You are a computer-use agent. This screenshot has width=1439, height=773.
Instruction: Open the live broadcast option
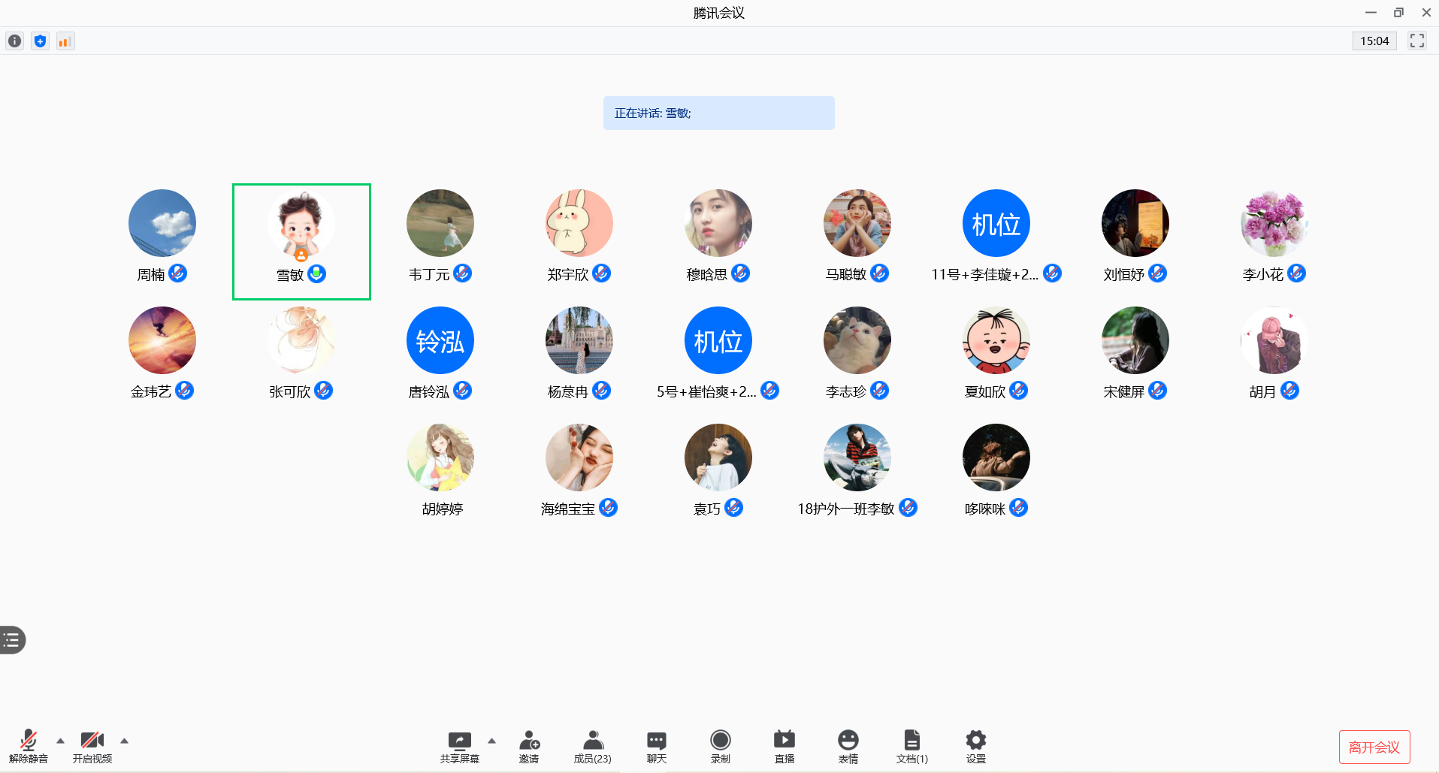tap(784, 746)
